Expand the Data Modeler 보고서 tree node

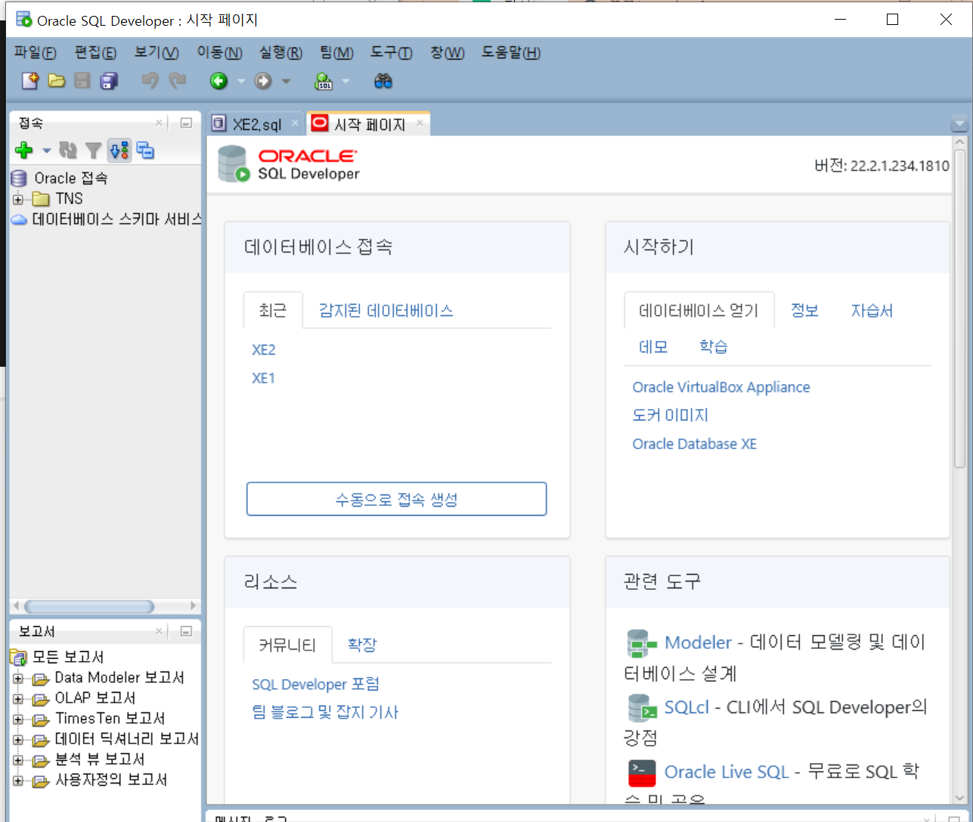coord(17,678)
